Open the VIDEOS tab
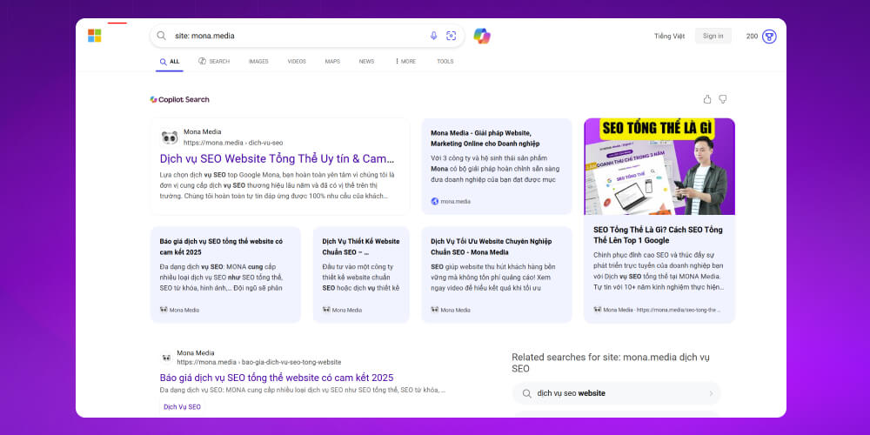The image size is (870, 435). pos(297,62)
